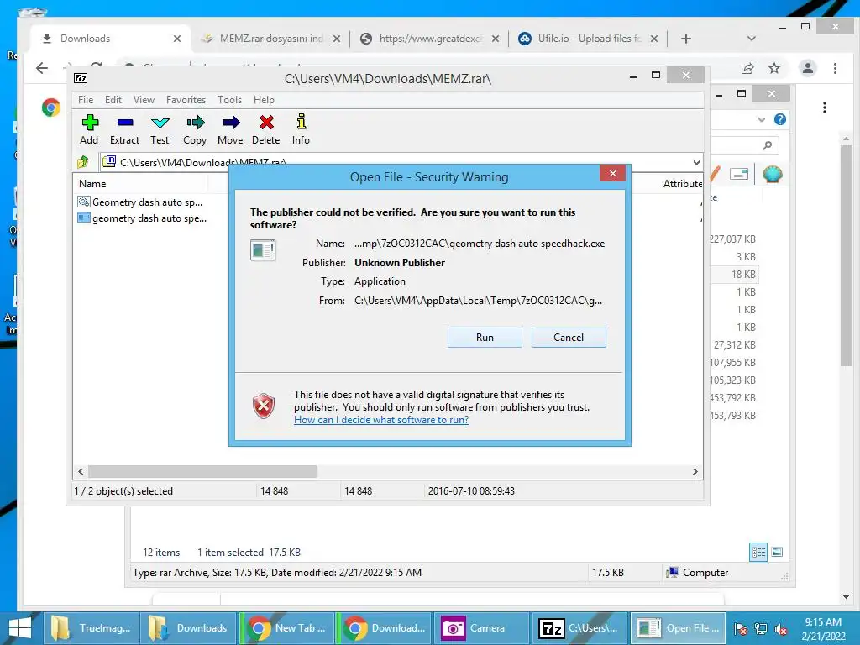Click Run in security warning

[x=485, y=338]
